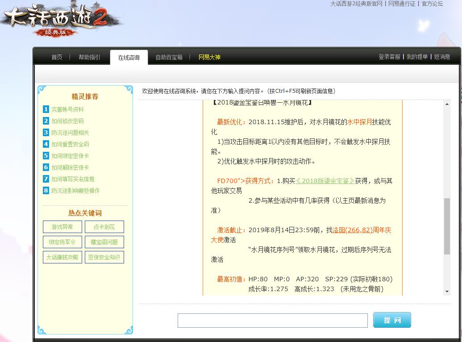Screen dimensions: 462x342
Task: Click the number 6 icon beside 如何解除密保卡
Action: 46,167
